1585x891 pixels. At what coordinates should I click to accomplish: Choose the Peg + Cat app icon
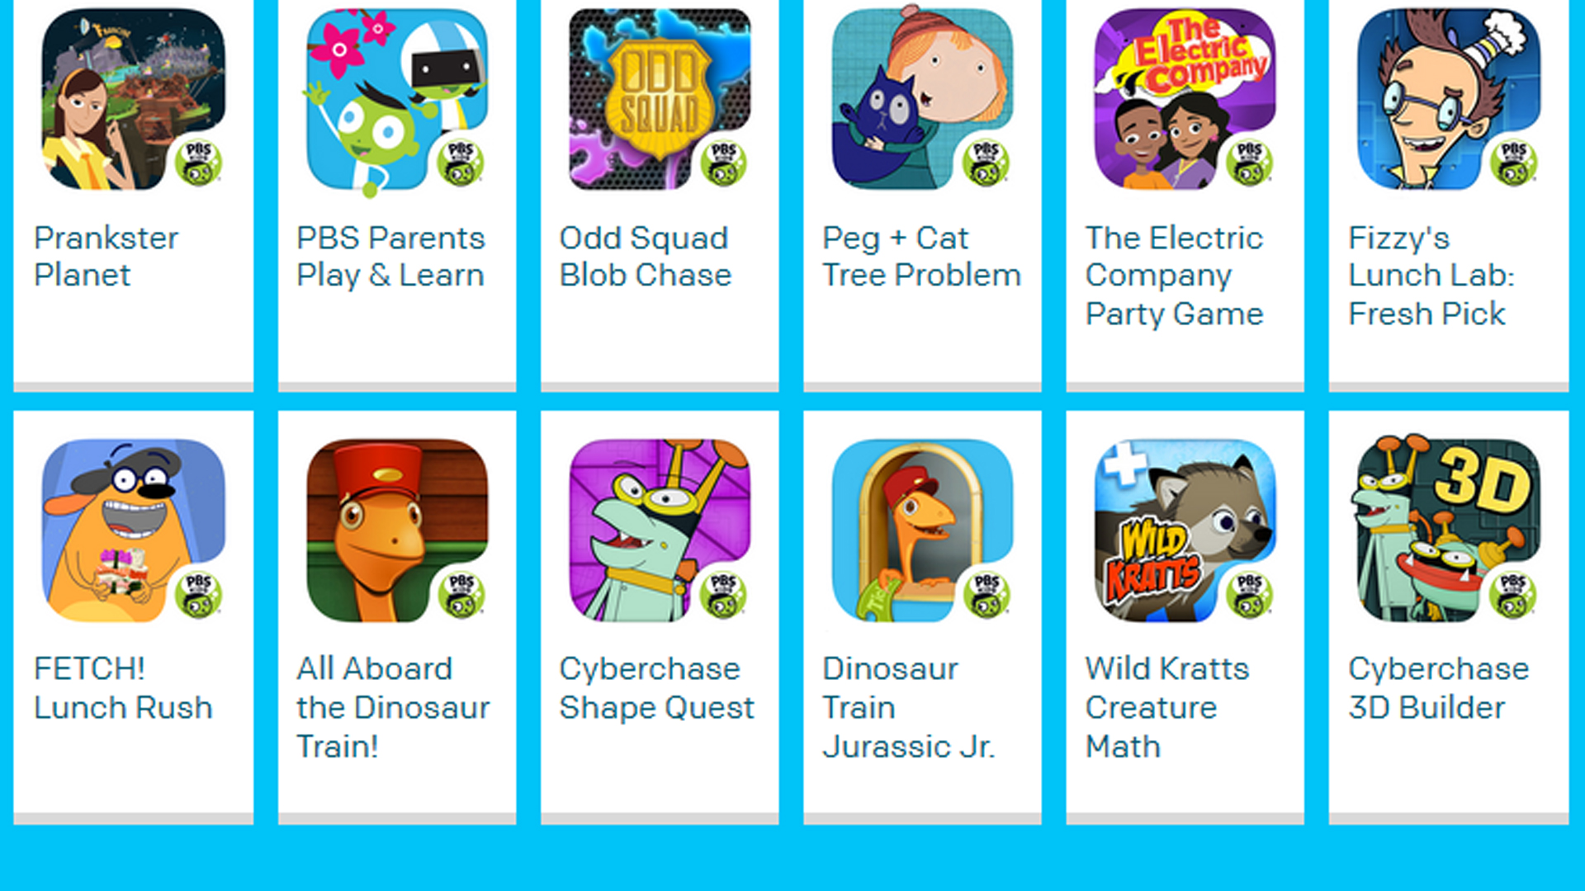click(922, 99)
